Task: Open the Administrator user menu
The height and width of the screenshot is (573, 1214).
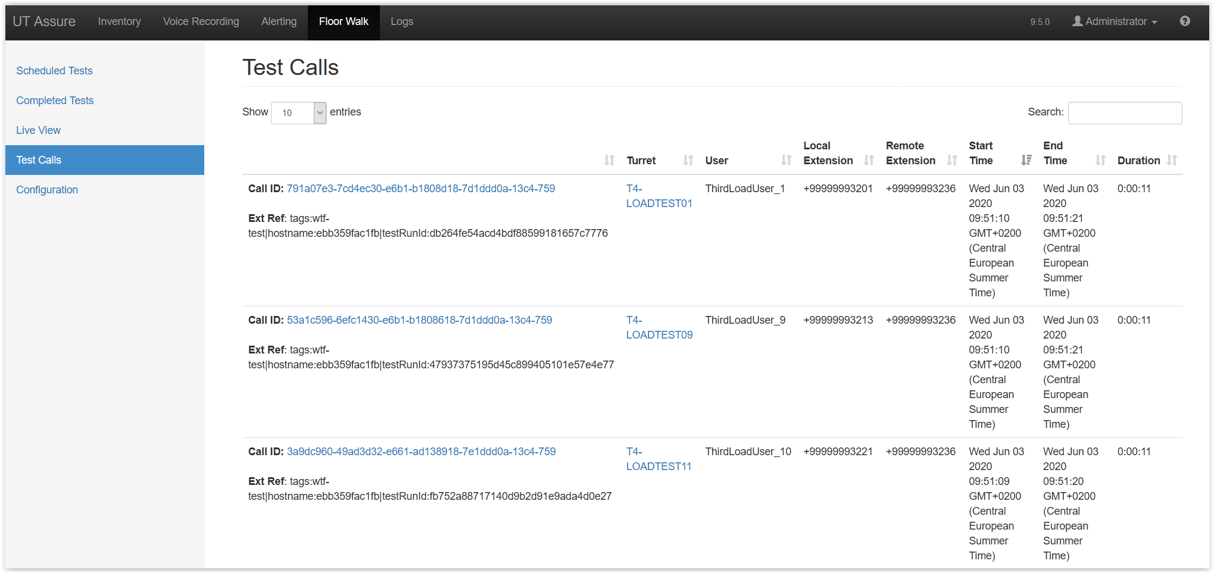Action: tap(1115, 21)
